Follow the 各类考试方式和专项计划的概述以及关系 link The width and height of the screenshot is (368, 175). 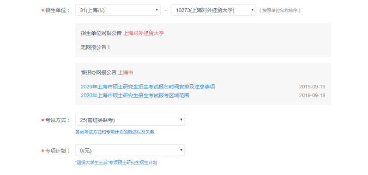tap(115, 132)
